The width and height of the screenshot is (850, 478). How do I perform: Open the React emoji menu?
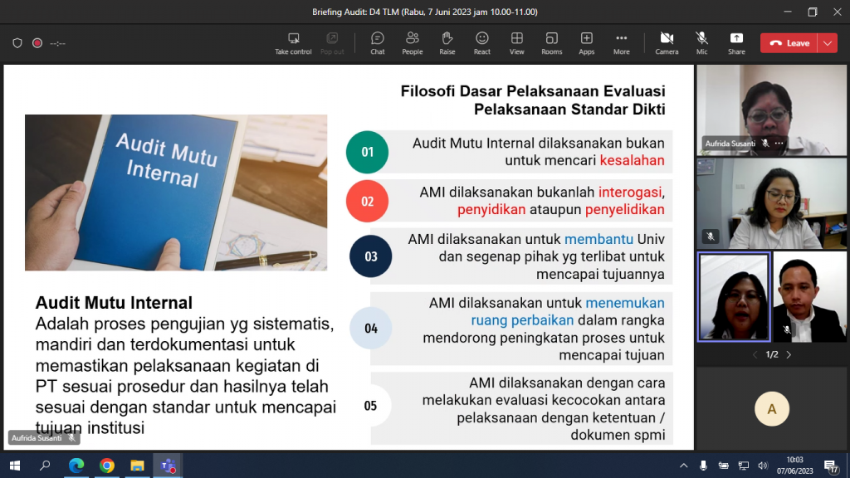tap(481, 42)
